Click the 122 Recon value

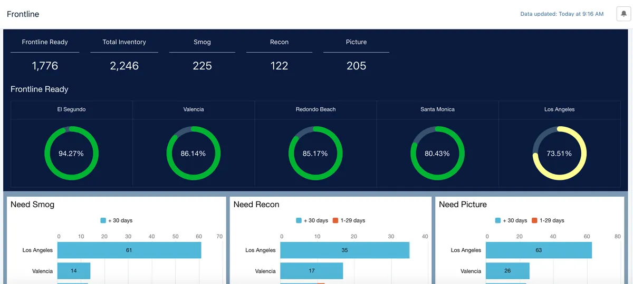[279, 66]
